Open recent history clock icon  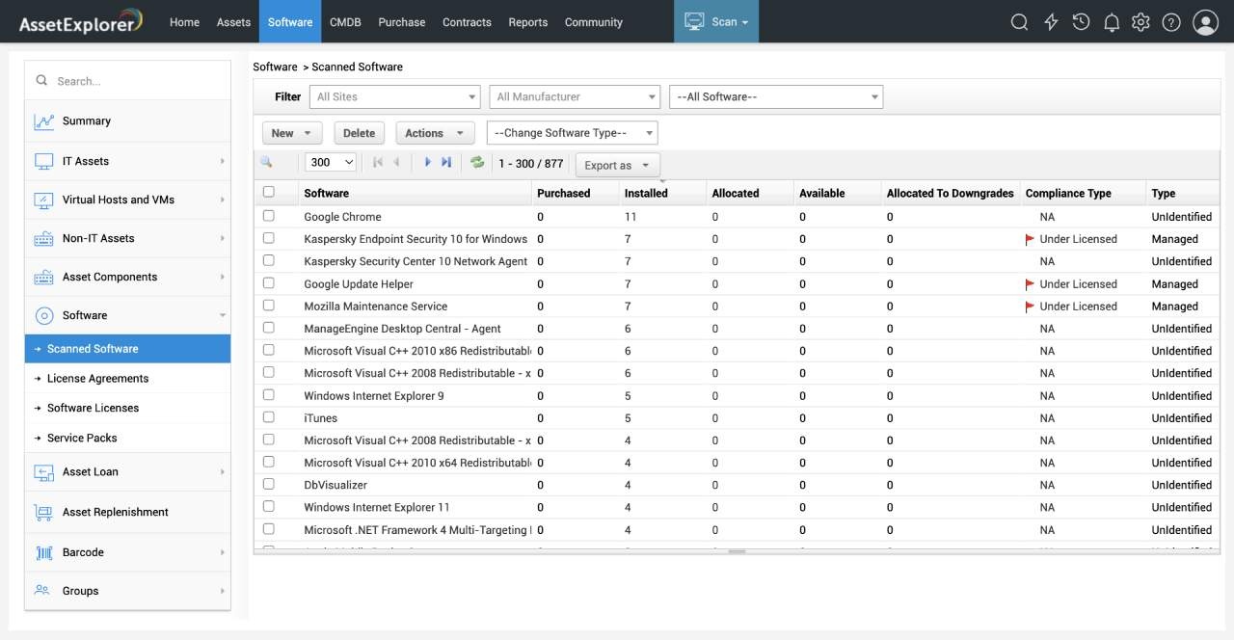click(x=1081, y=22)
